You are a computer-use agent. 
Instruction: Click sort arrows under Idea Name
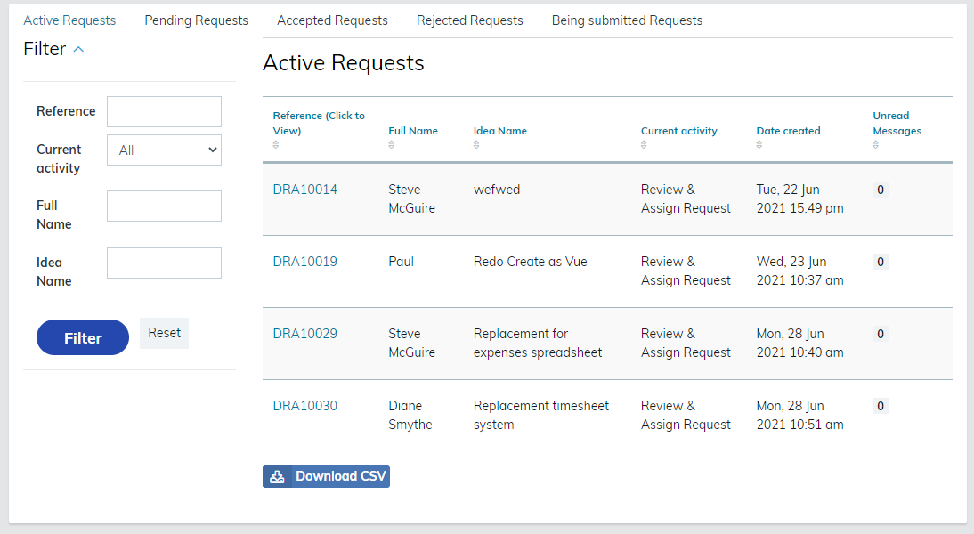(x=476, y=145)
